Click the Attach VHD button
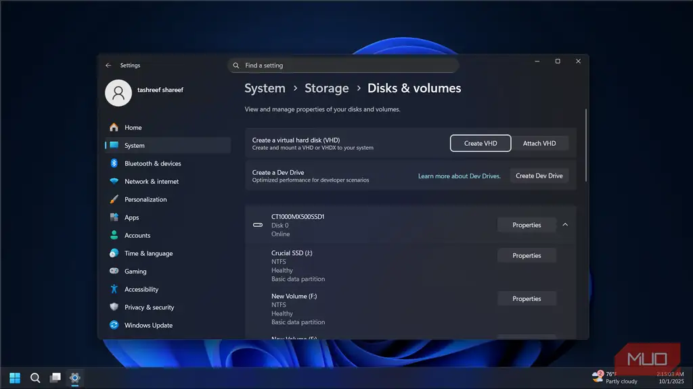This screenshot has width=693, height=389. 539,143
